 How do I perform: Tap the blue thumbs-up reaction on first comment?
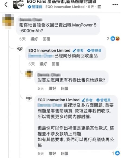pos(113,39)
